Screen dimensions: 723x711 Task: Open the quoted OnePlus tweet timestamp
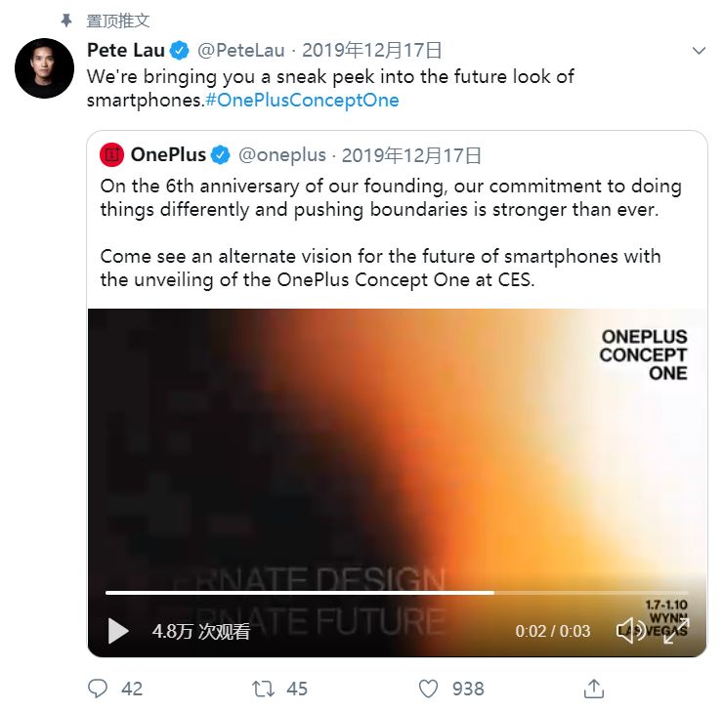[411, 154]
